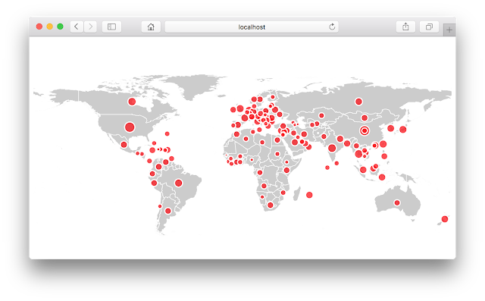Screen dimensions: 485x301
Task: Click the red bubble on Mexico
Action: (124, 145)
